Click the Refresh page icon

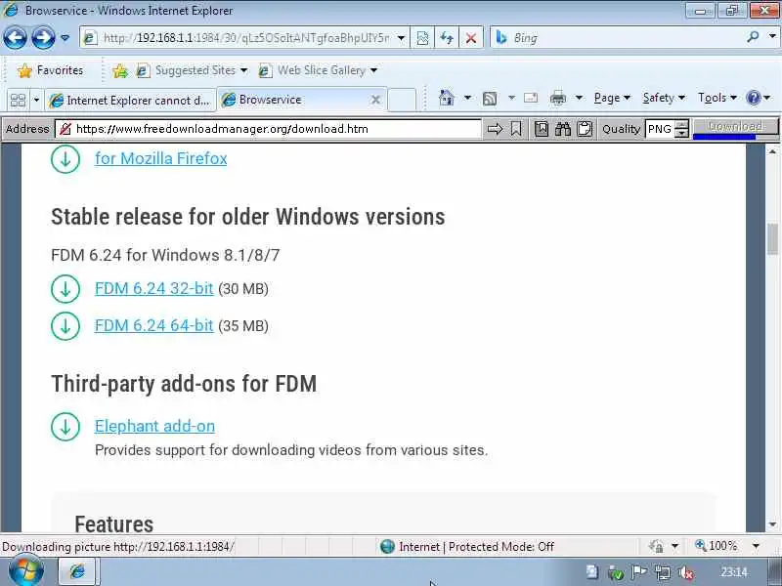pos(447,38)
